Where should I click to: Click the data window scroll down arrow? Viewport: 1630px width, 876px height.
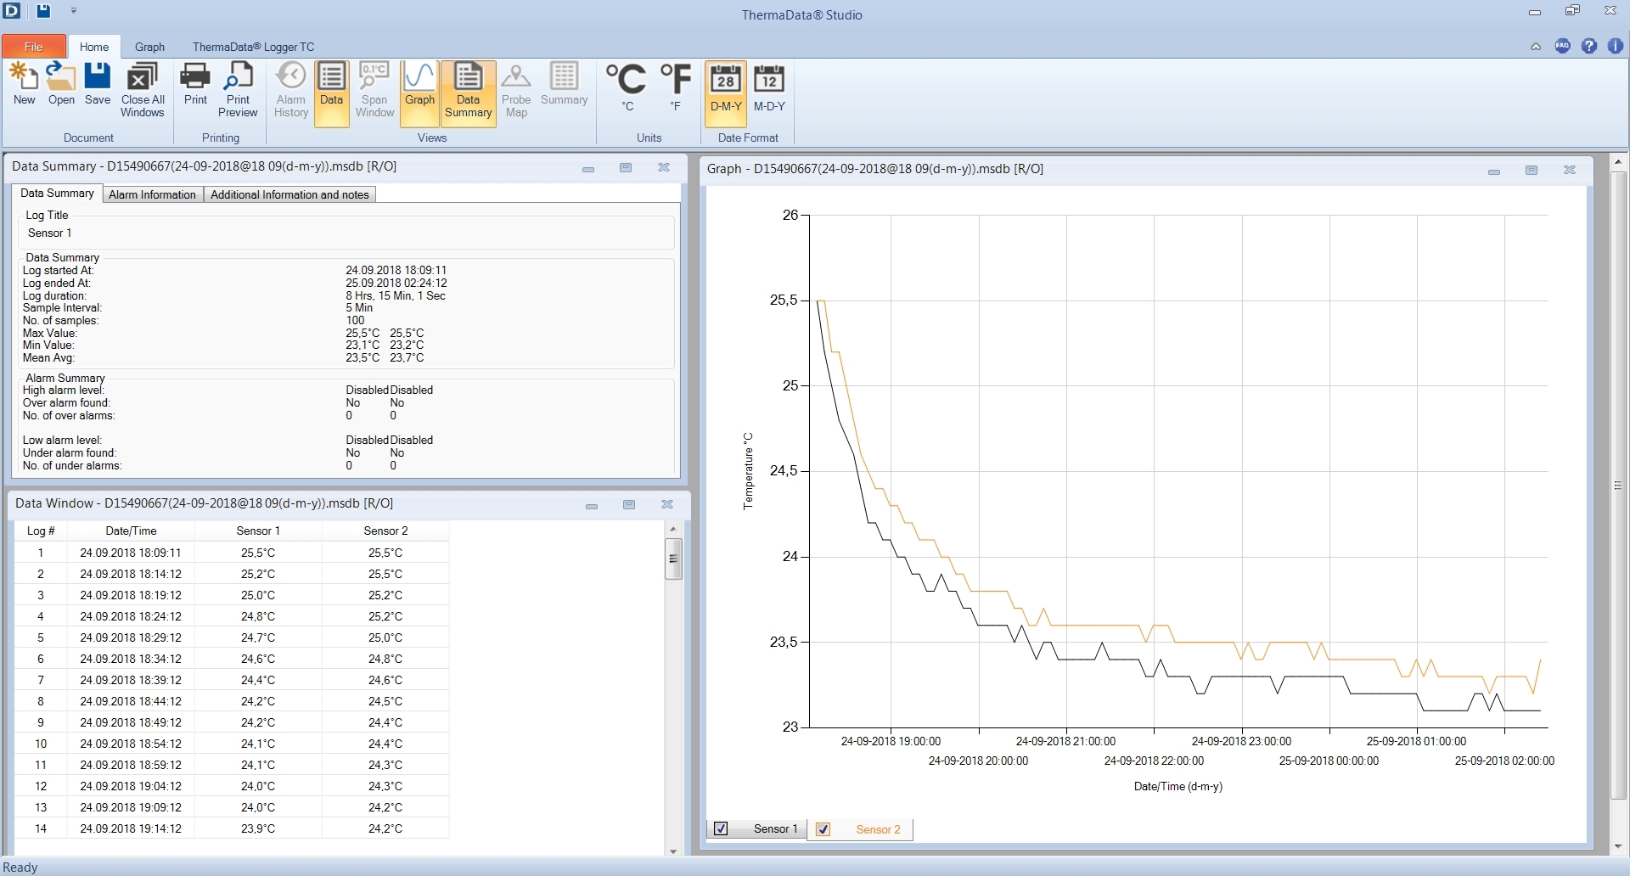pyautogui.click(x=673, y=851)
